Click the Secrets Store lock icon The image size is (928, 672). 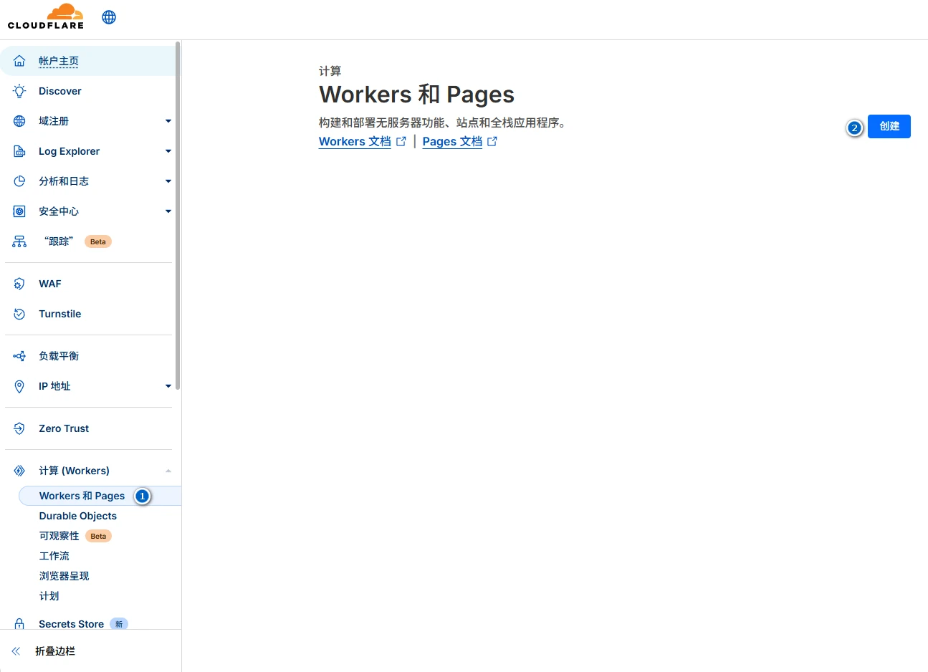point(19,623)
